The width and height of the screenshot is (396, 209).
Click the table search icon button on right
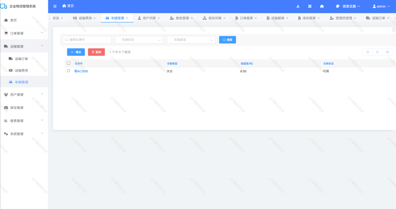pyautogui.click(x=367, y=52)
